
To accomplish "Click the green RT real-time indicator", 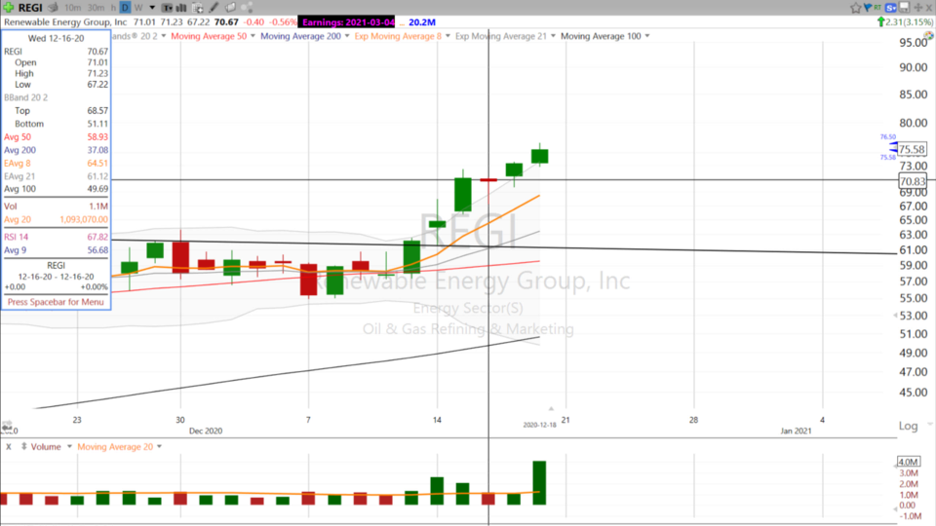I will 877,7.
